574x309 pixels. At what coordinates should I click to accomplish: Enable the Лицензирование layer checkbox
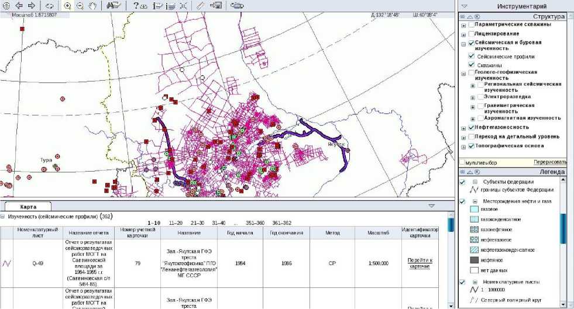[x=472, y=34]
